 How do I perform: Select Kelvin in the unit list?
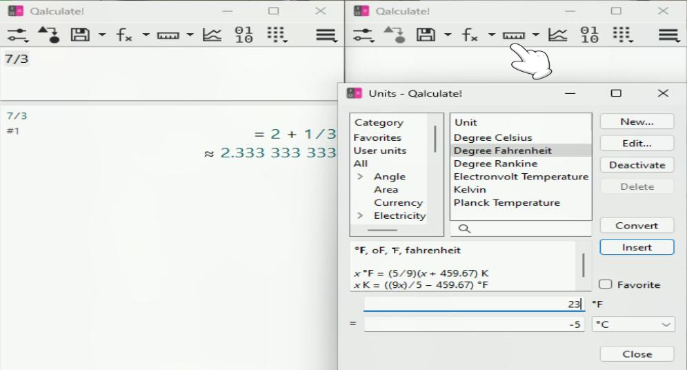(470, 189)
